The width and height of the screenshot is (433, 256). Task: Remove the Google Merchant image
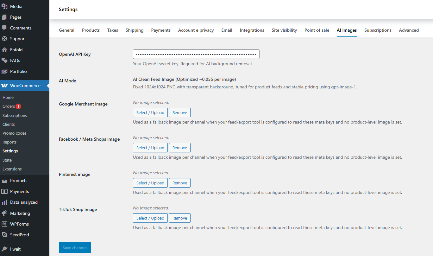point(180,112)
